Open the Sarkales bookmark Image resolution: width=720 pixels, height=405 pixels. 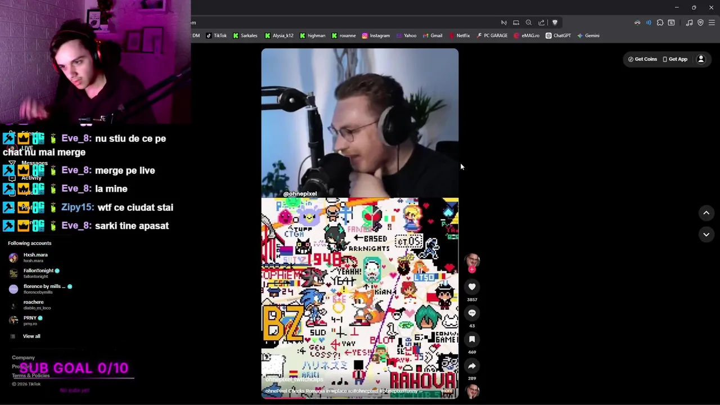click(x=245, y=35)
